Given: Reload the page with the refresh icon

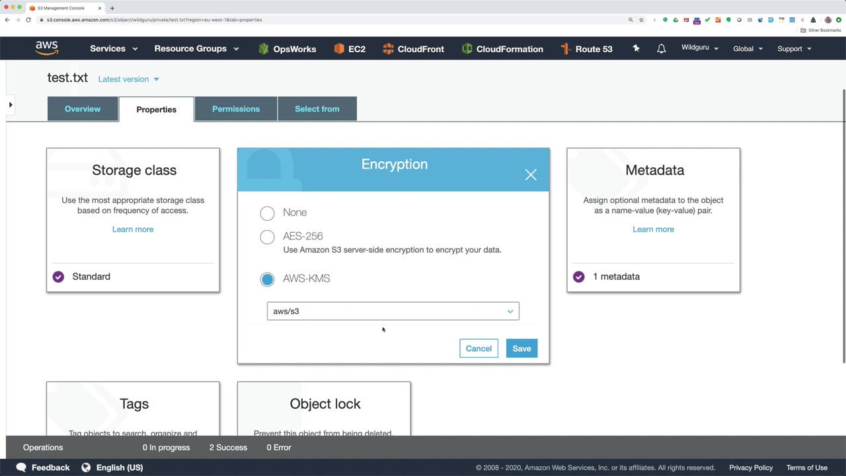Looking at the screenshot, I should click(x=28, y=20).
